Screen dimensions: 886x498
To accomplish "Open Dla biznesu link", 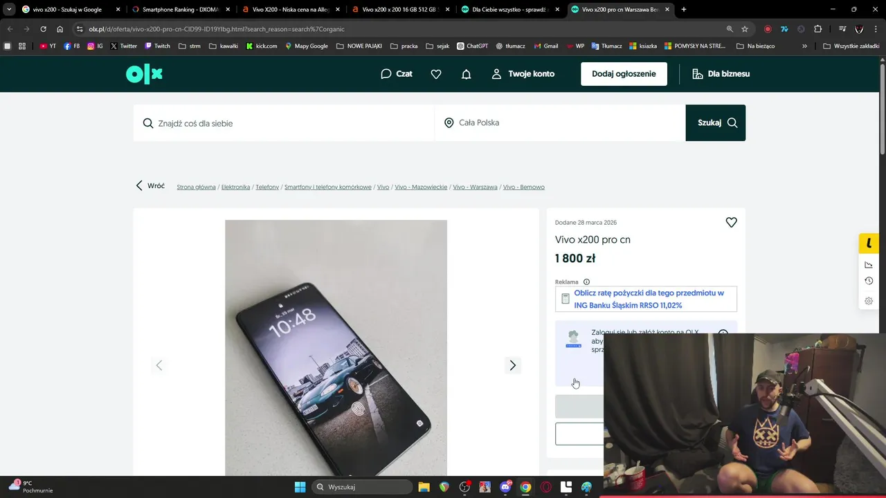I will tap(721, 74).
